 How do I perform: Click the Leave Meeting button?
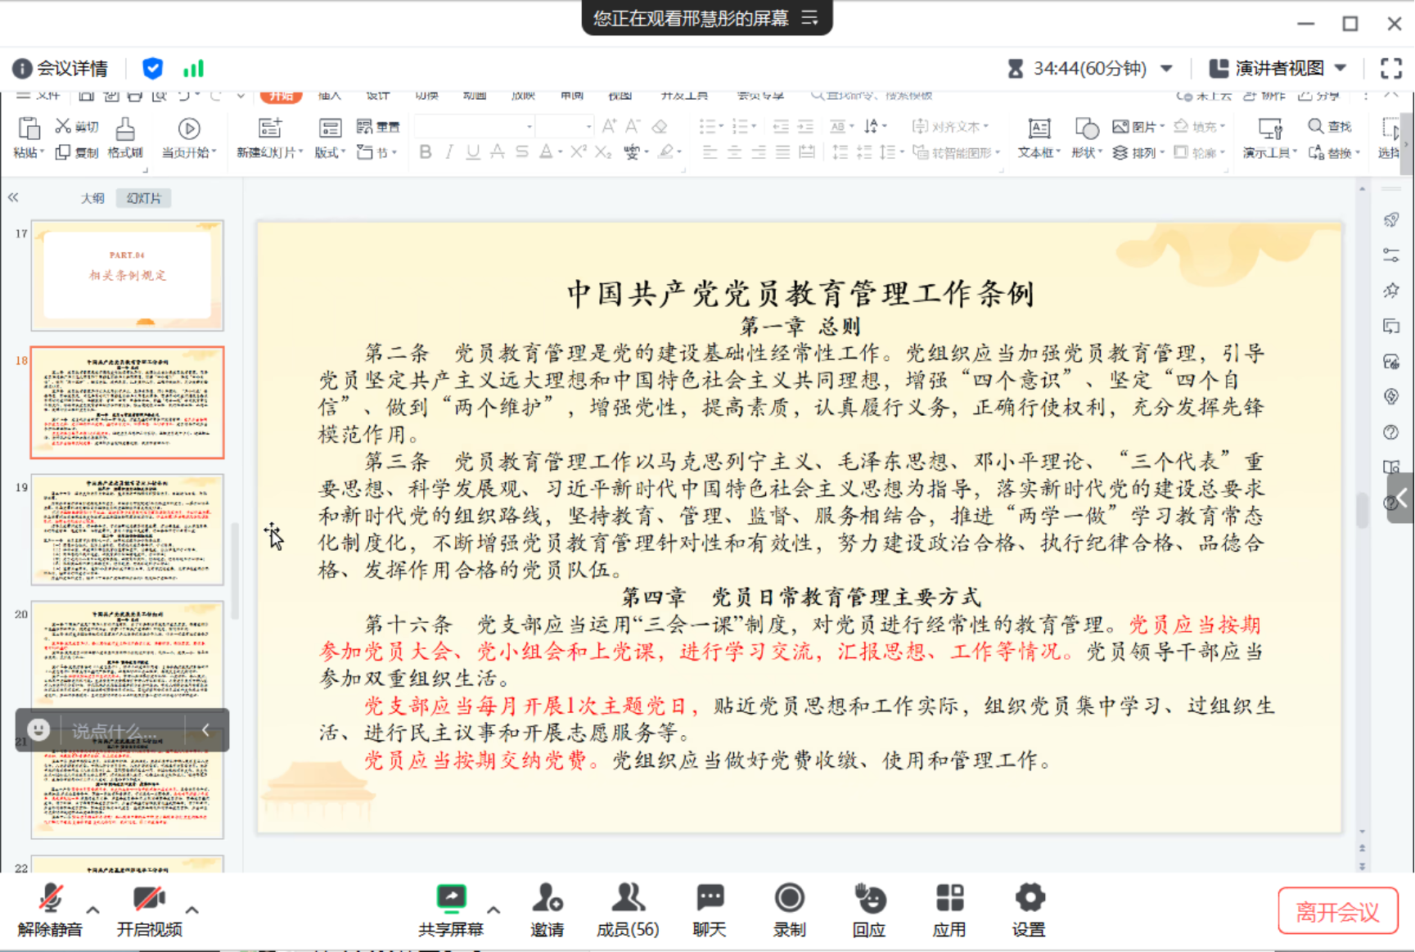[1337, 911]
